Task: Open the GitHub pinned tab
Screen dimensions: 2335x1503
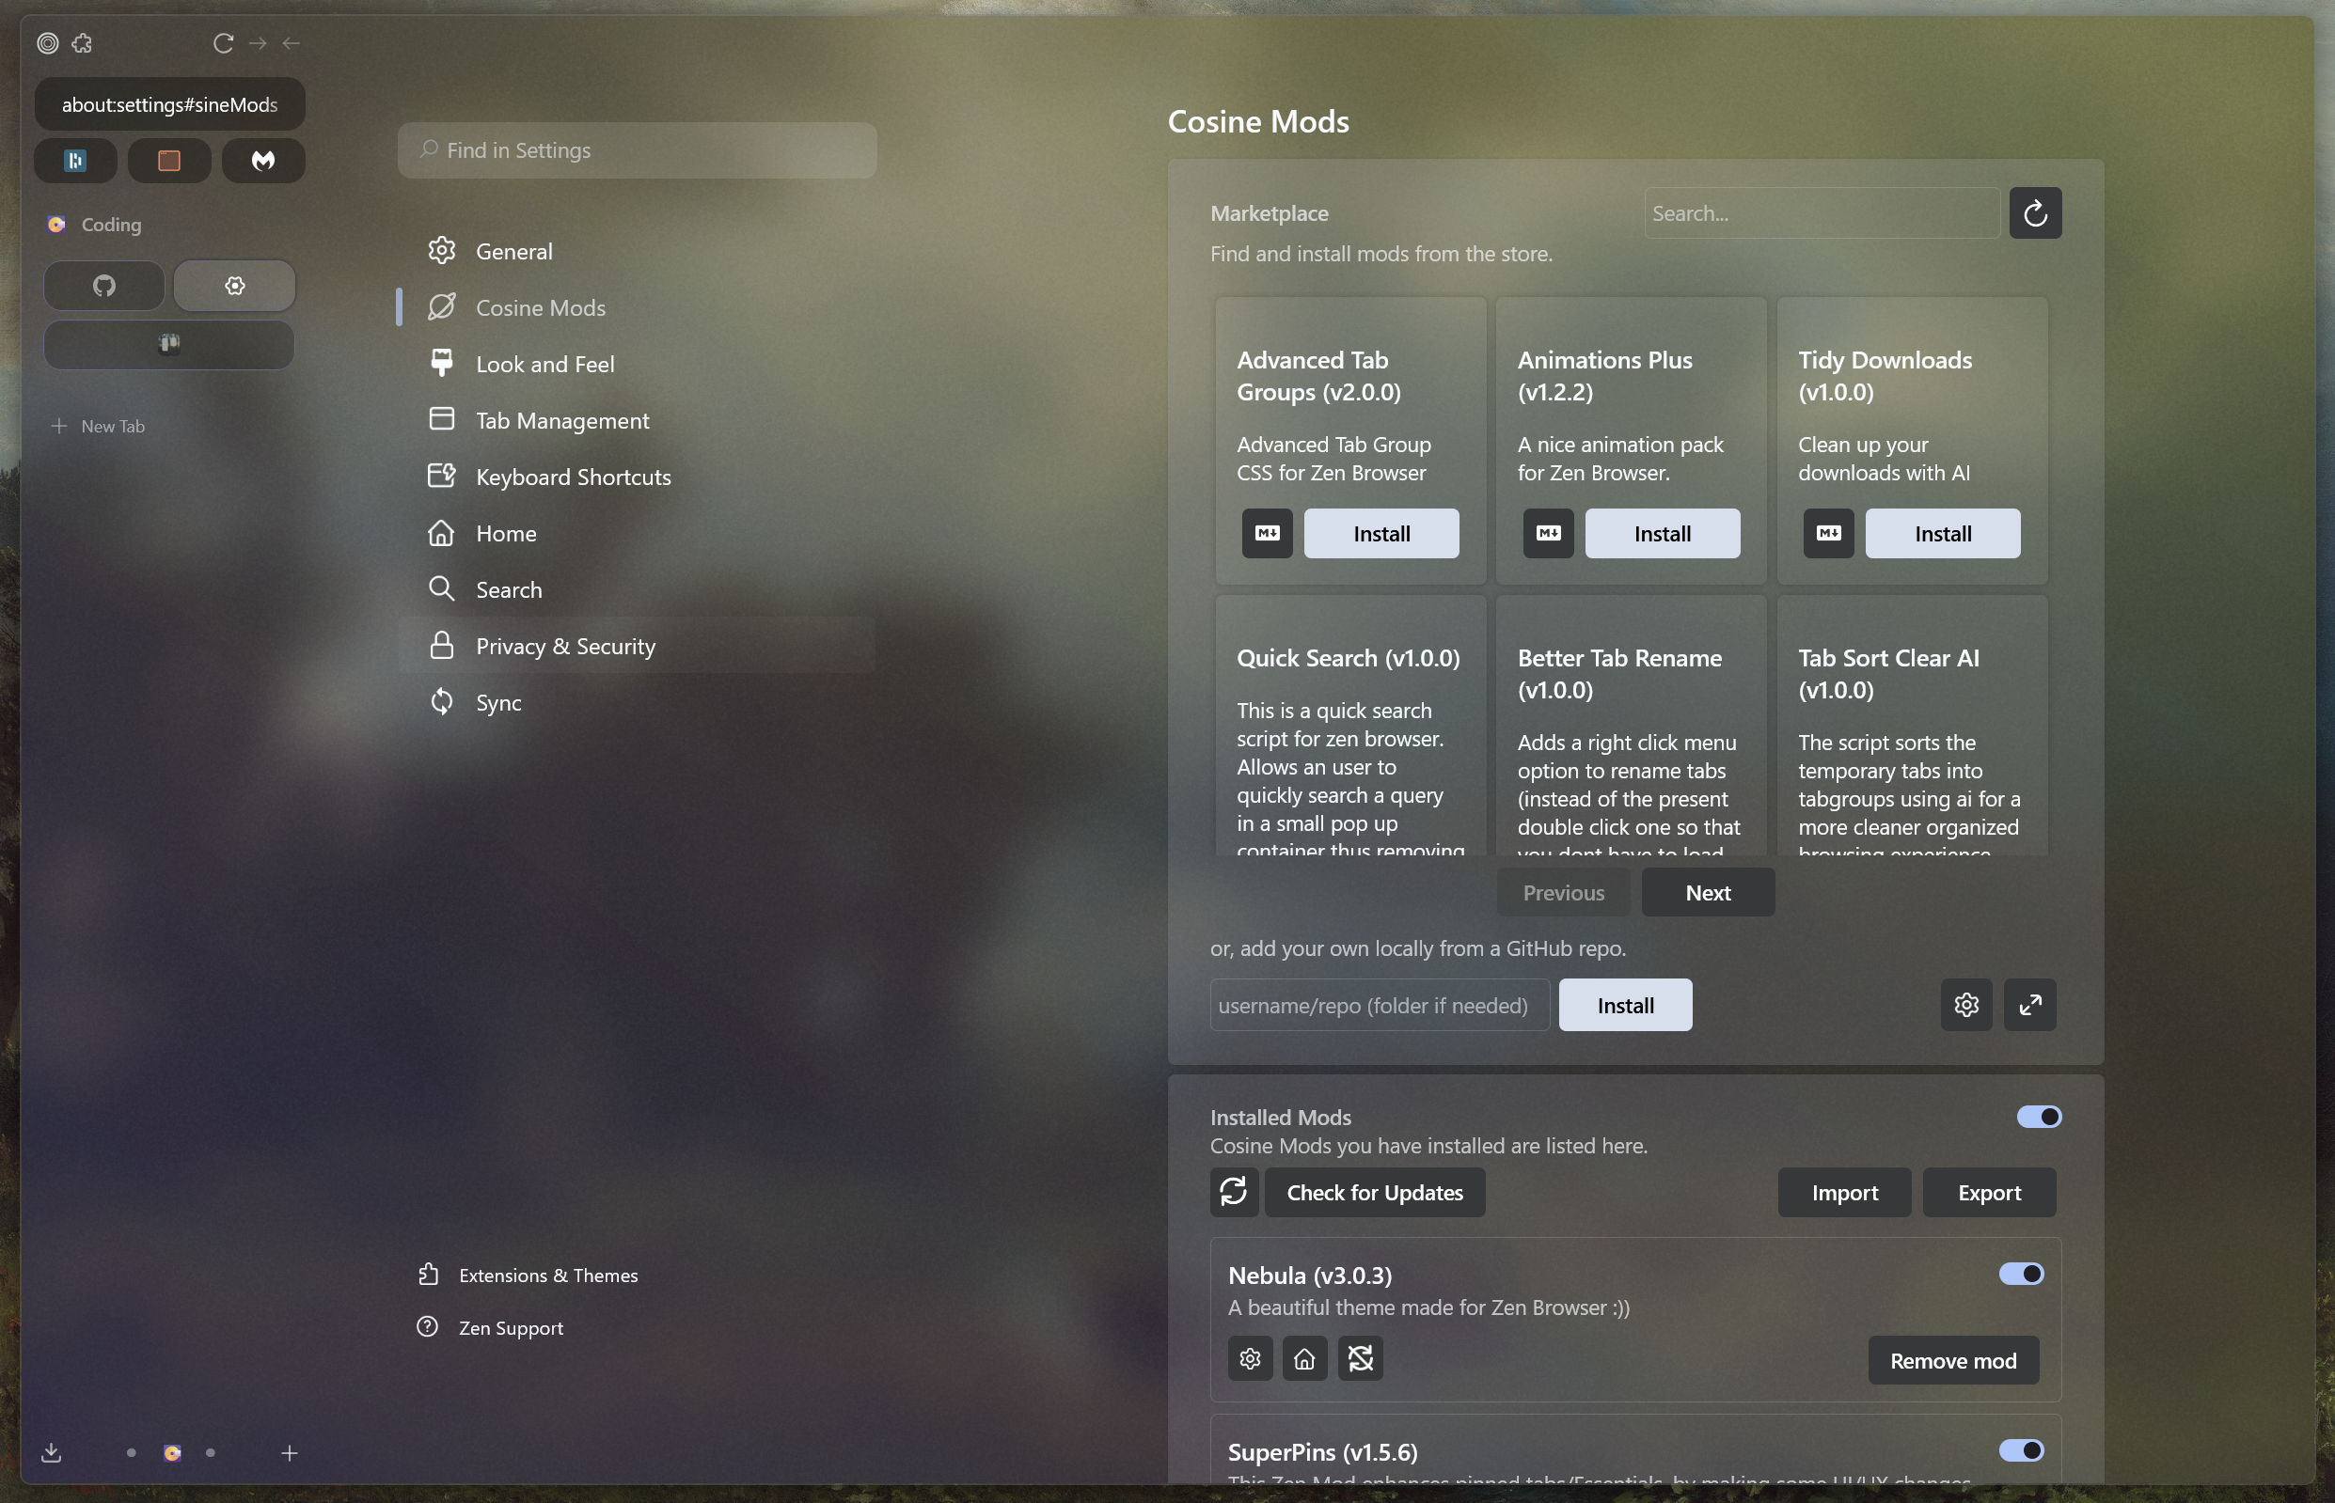Action: pyautogui.click(x=103, y=286)
